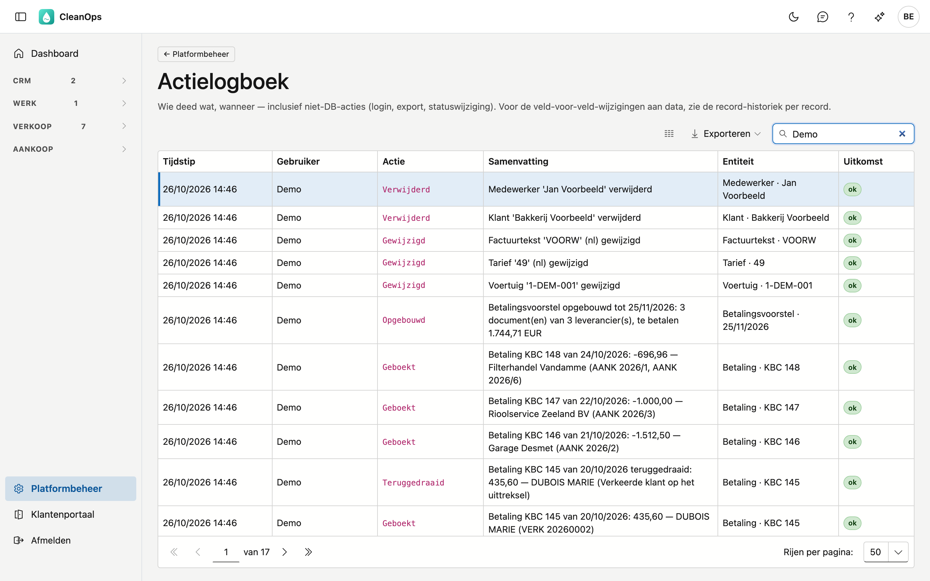Click the Teruggedraaid action label
This screenshot has width=930, height=581.
click(x=413, y=482)
